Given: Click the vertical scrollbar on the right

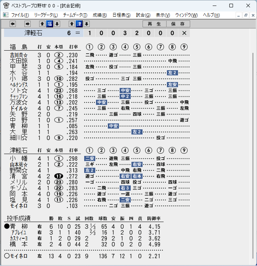Looking at the screenshot, I should click(x=253, y=156).
